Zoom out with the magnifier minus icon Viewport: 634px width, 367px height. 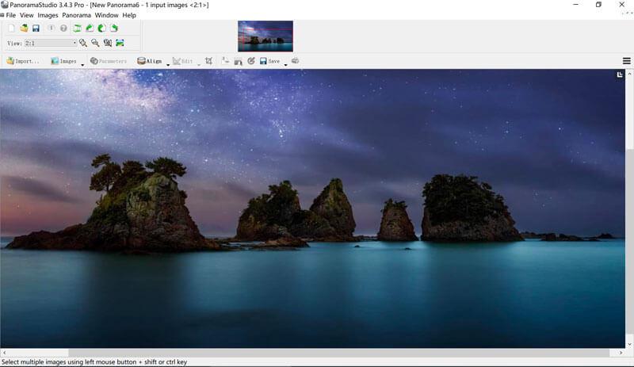pyautogui.click(x=95, y=43)
